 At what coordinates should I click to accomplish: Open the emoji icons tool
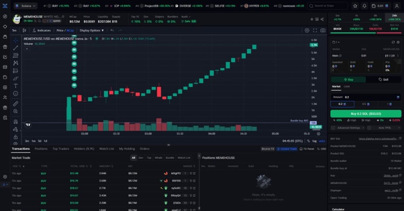[x=15, y=94]
